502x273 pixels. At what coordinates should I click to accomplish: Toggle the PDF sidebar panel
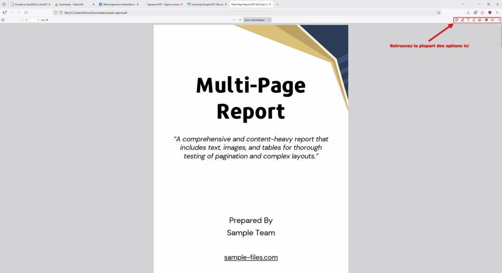[x=3, y=20]
